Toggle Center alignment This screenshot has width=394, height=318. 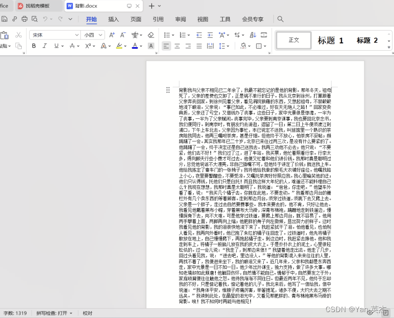(177, 46)
